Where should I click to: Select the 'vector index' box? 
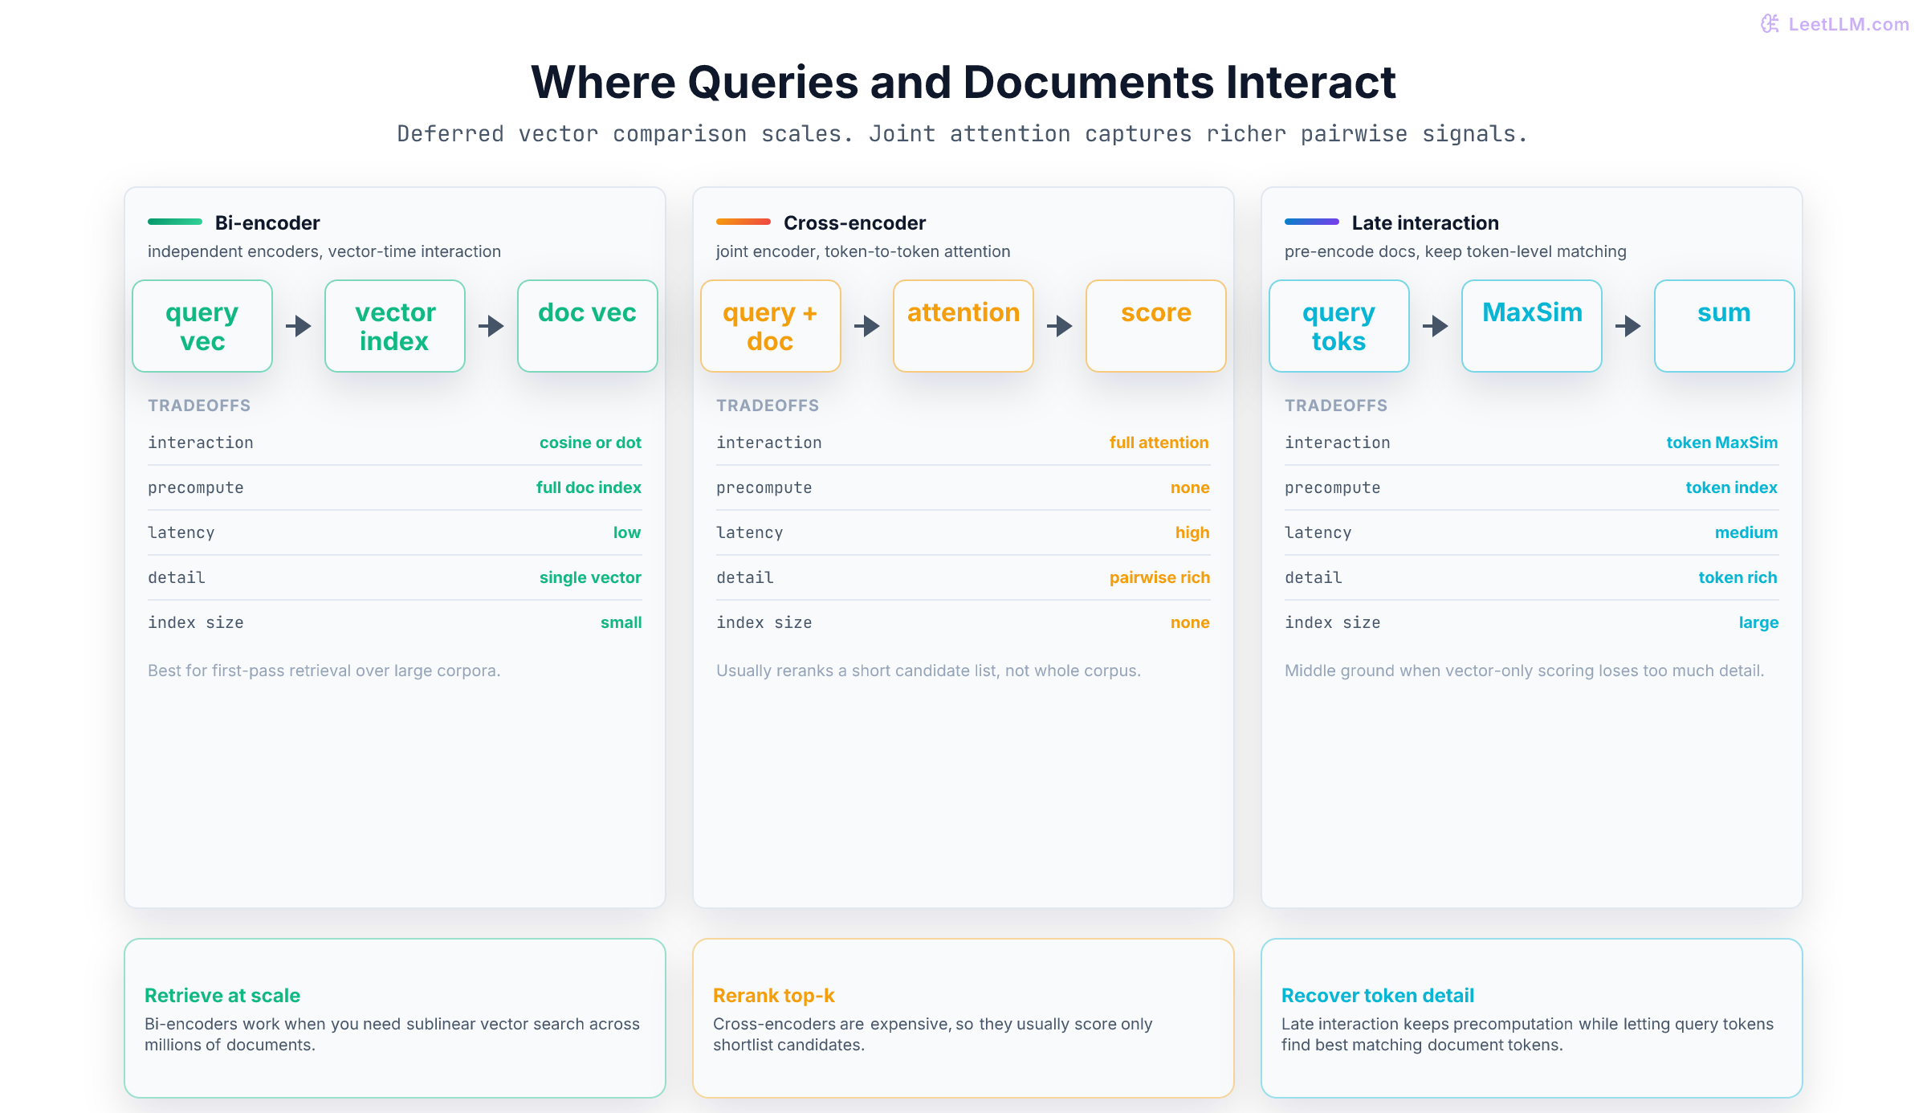tap(395, 326)
